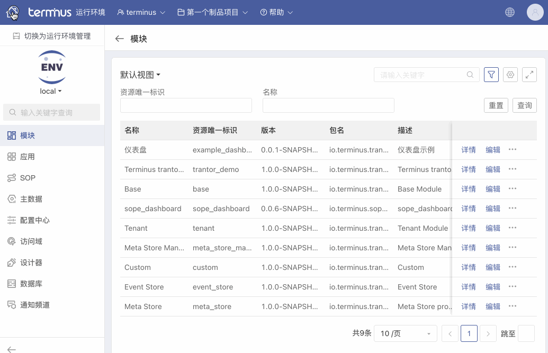Open the language globe icon

[509, 12]
